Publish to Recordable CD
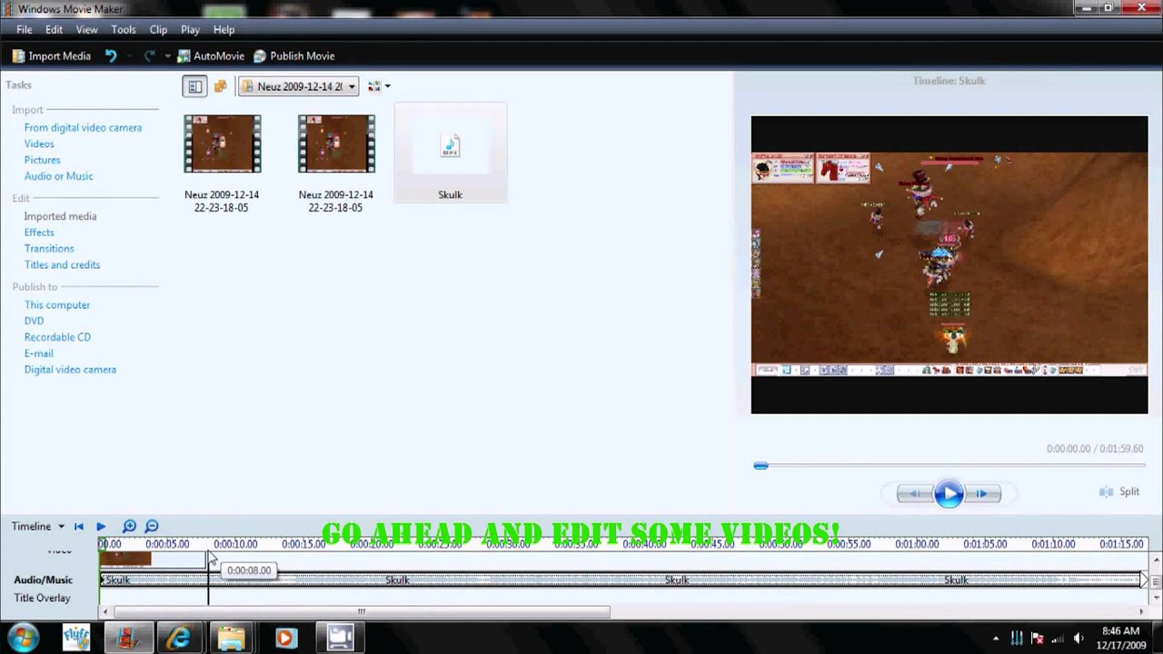The height and width of the screenshot is (654, 1163). 57,337
